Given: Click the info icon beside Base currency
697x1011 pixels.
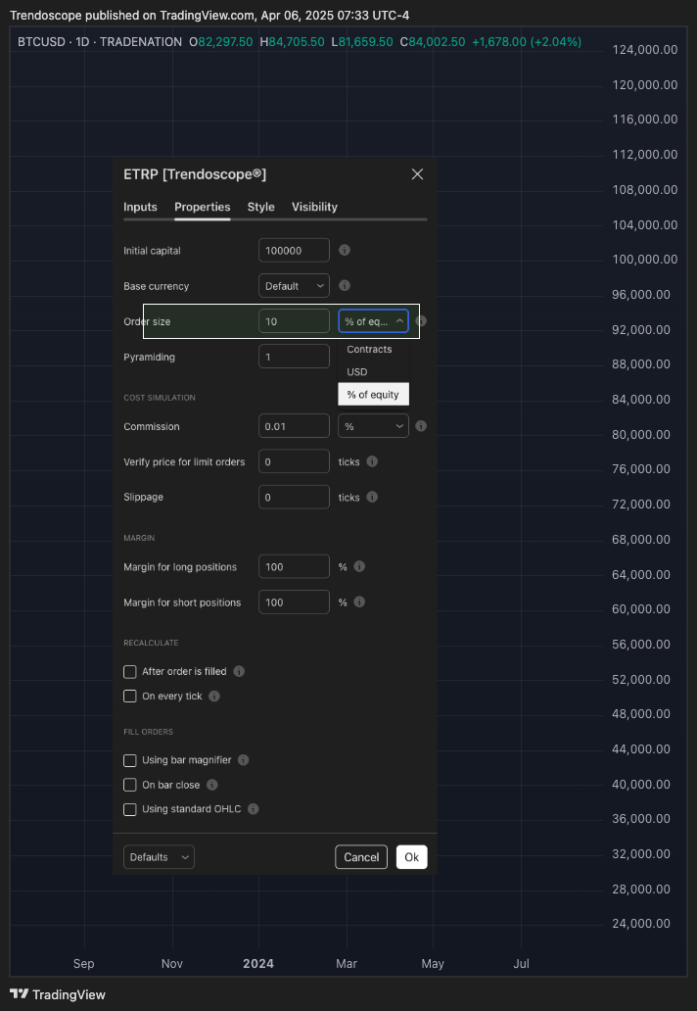Looking at the screenshot, I should coord(345,286).
